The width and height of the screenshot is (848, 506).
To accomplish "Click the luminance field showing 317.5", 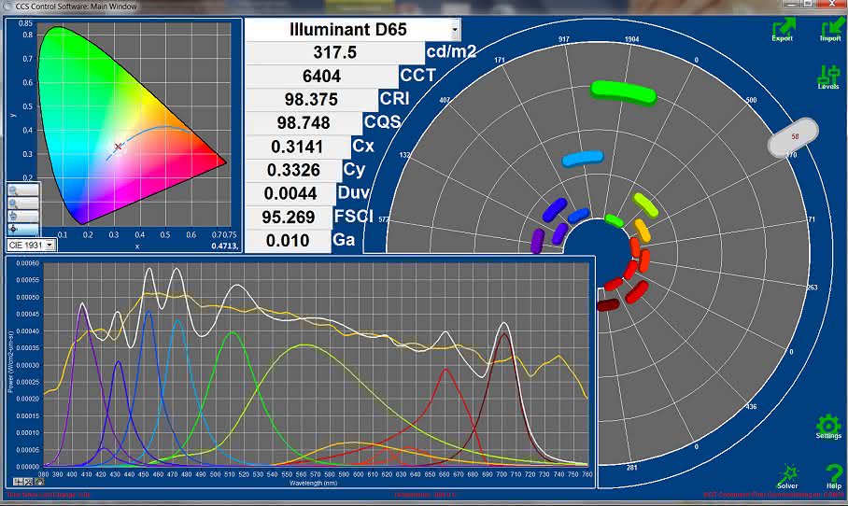I will click(x=334, y=52).
